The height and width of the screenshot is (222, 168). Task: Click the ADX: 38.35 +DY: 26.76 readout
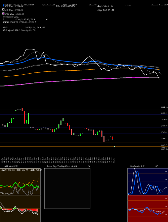point(22,170)
